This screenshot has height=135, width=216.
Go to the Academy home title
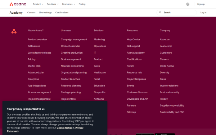(16, 13)
